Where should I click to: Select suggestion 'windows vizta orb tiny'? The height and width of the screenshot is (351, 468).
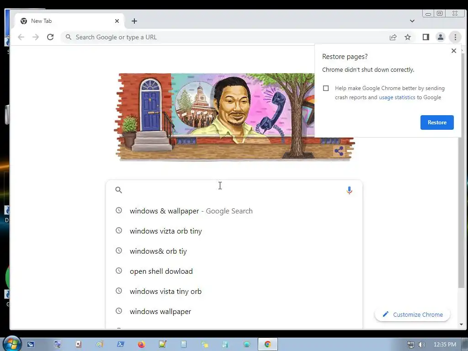pos(234,231)
